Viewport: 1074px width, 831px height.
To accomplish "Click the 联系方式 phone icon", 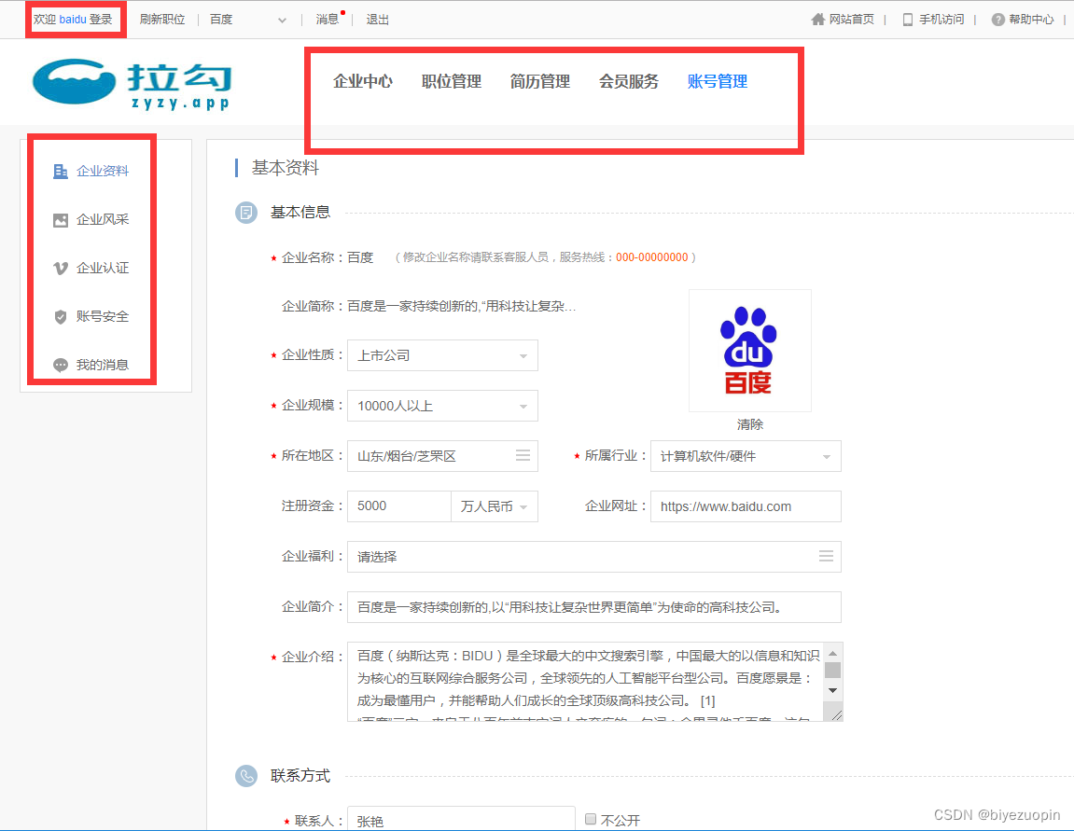I will pos(246,776).
